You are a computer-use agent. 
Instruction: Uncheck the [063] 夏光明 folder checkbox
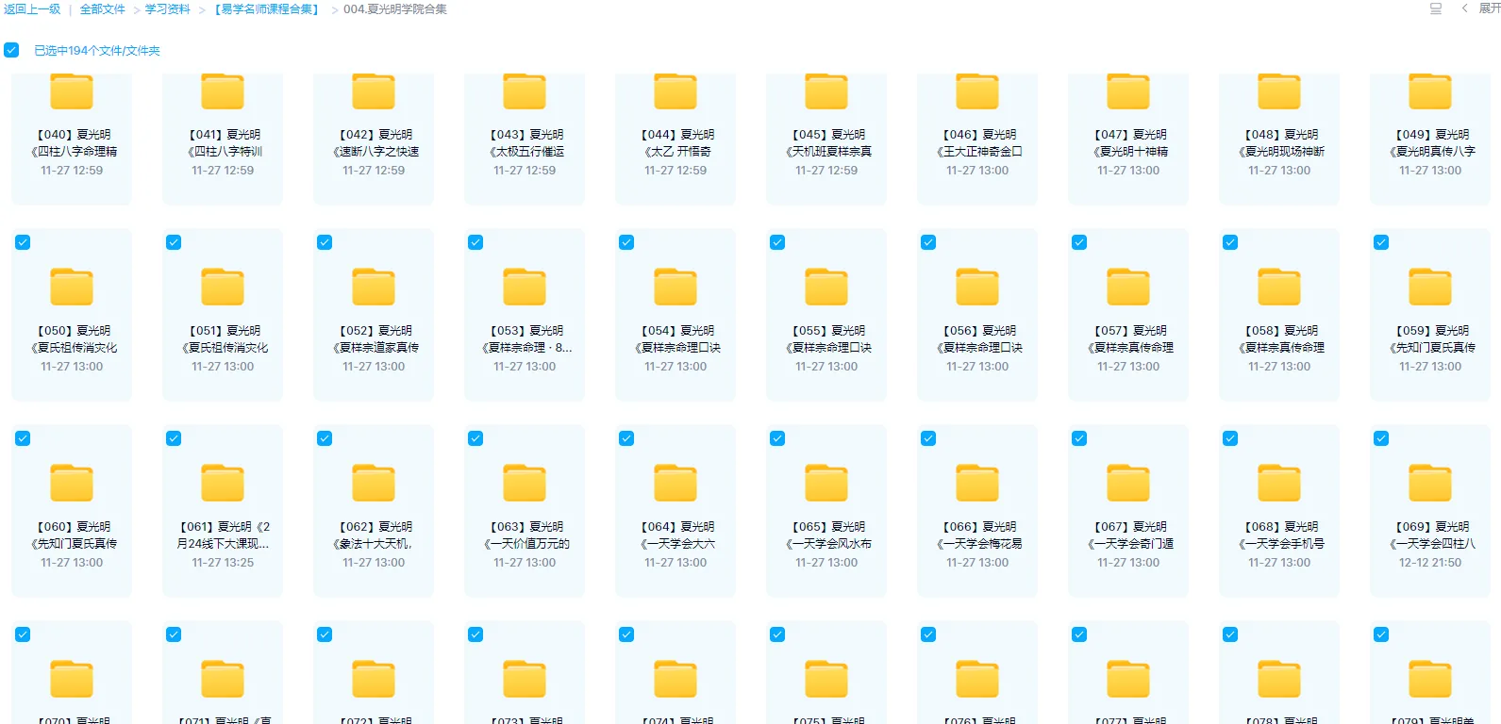[x=475, y=438]
